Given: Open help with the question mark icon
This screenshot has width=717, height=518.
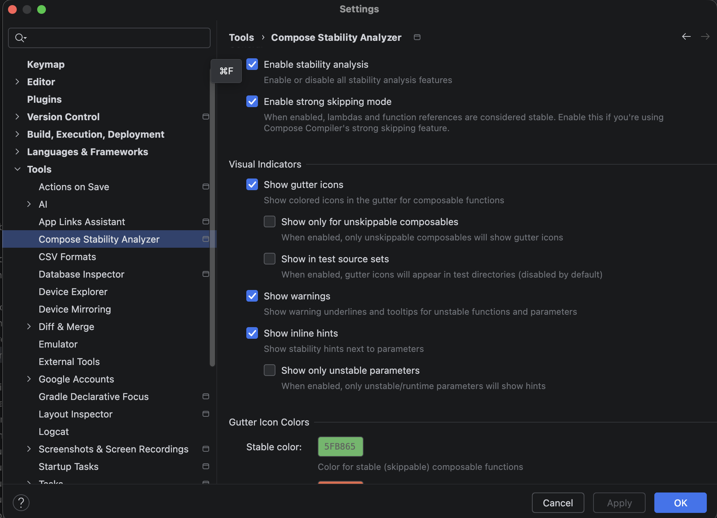Looking at the screenshot, I should coord(21,503).
